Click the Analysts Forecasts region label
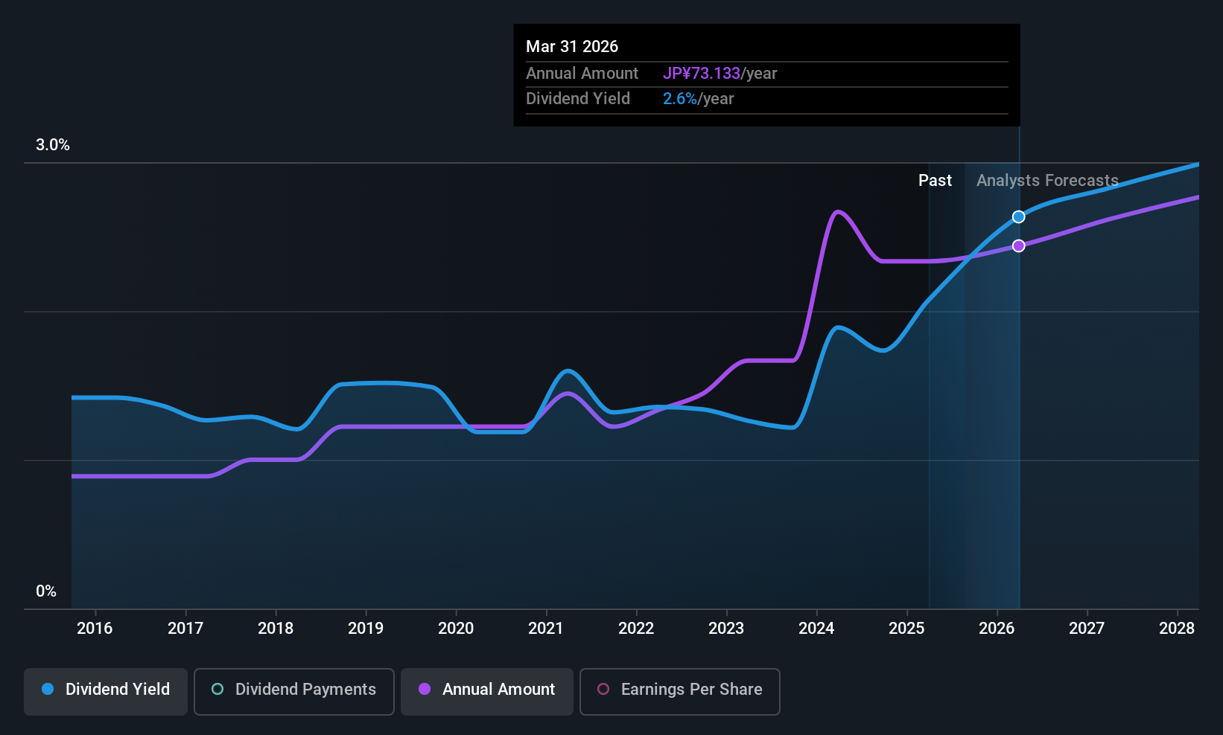This screenshot has height=735, width=1223. (x=1047, y=181)
